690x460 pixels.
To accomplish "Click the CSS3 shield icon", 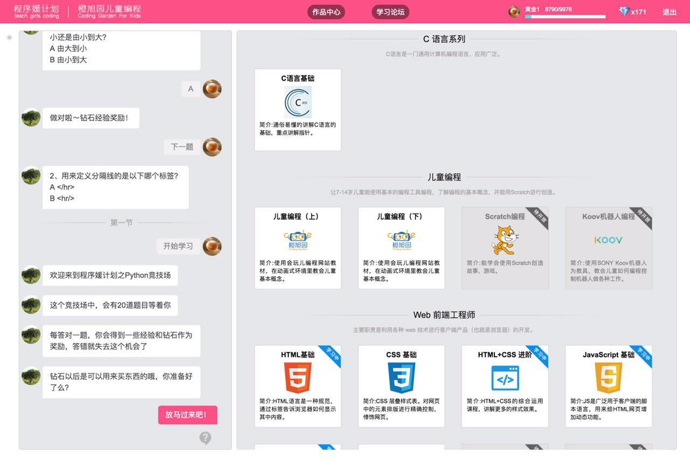I will (401, 378).
